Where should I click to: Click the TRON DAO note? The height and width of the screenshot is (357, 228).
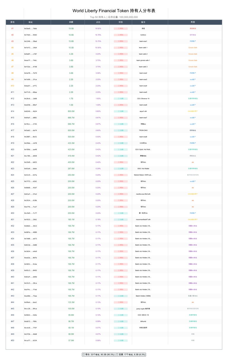(143, 130)
